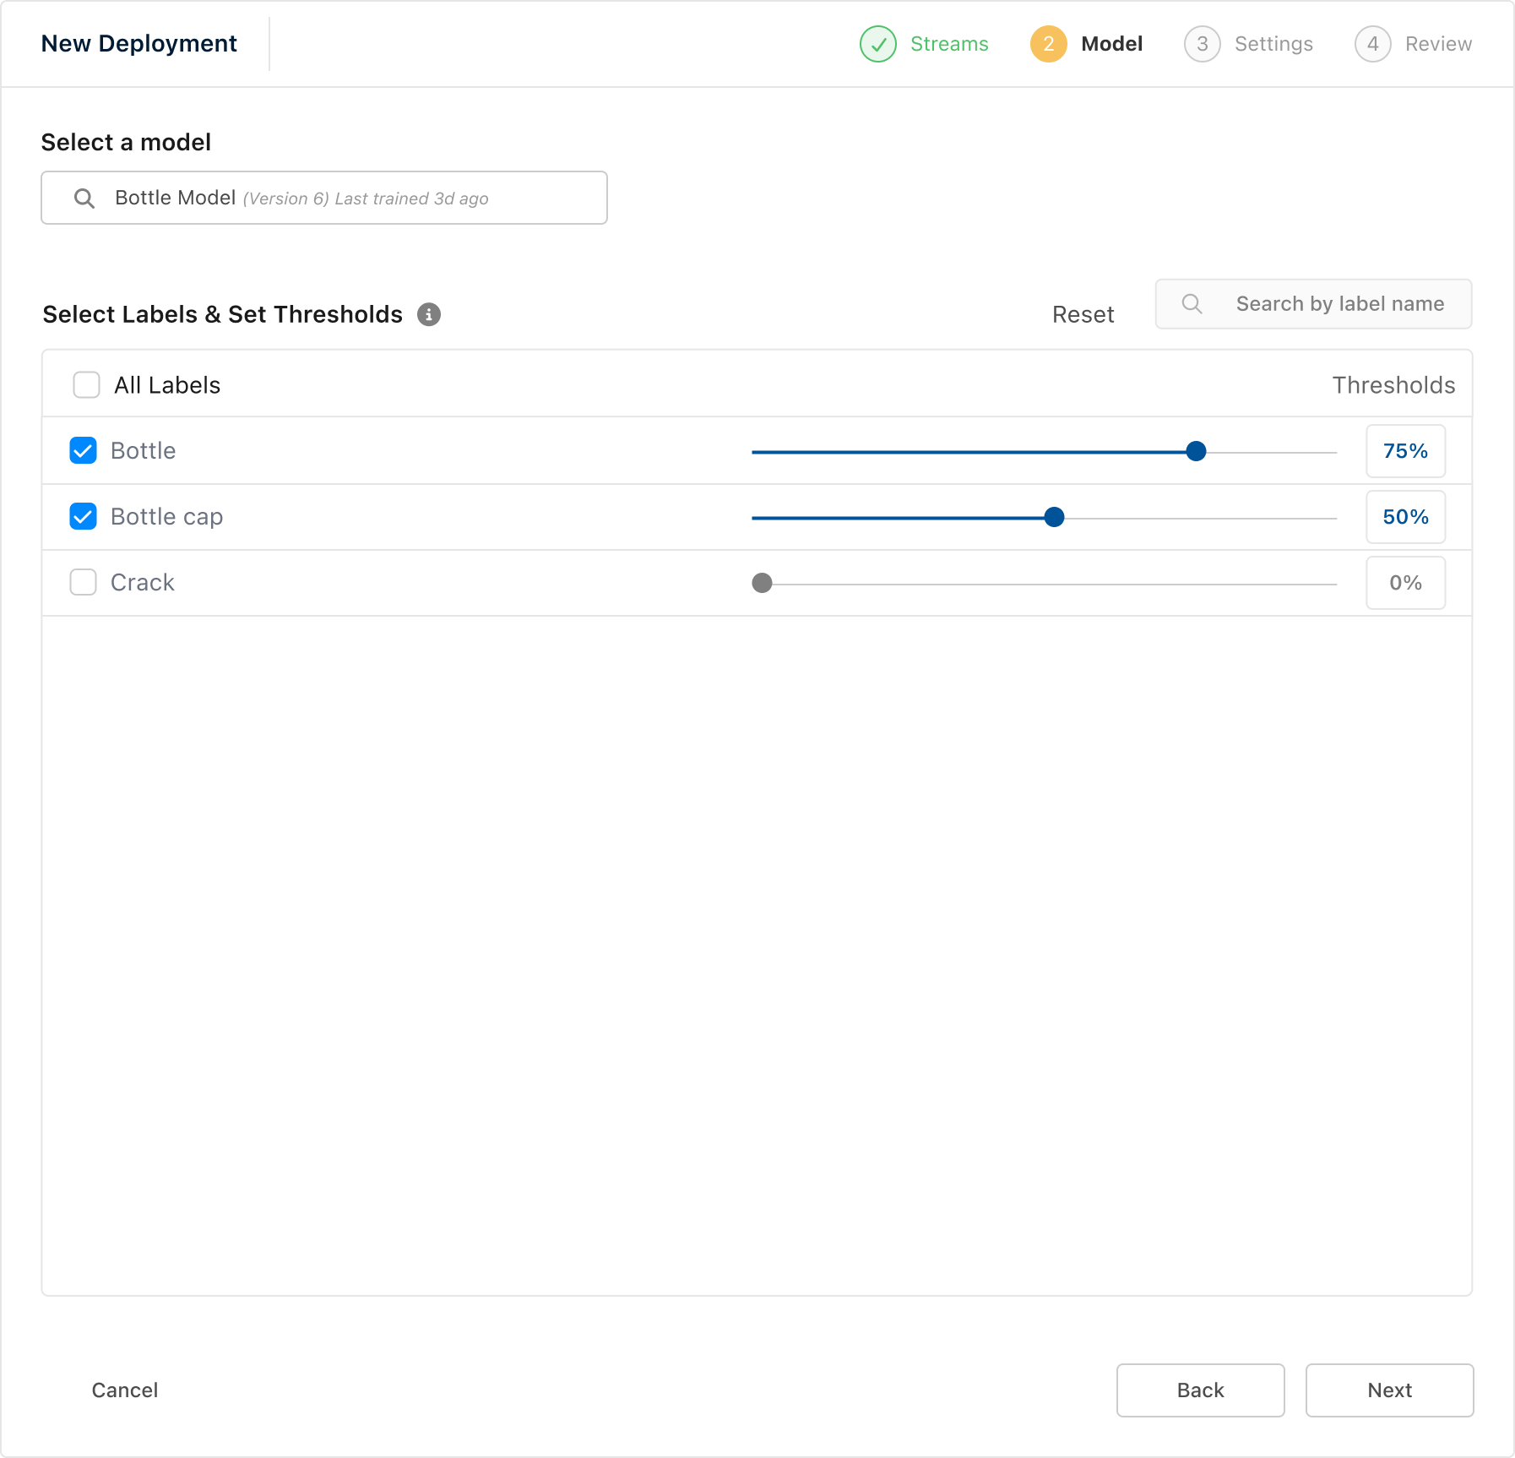Viewport: 1515px width, 1458px height.
Task: Click the step 4 Review circle icon
Action: tap(1372, 44)
